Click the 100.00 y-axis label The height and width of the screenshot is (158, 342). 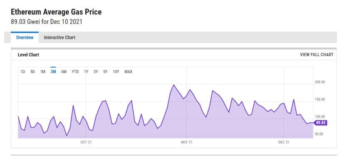[x=320, y=116]
